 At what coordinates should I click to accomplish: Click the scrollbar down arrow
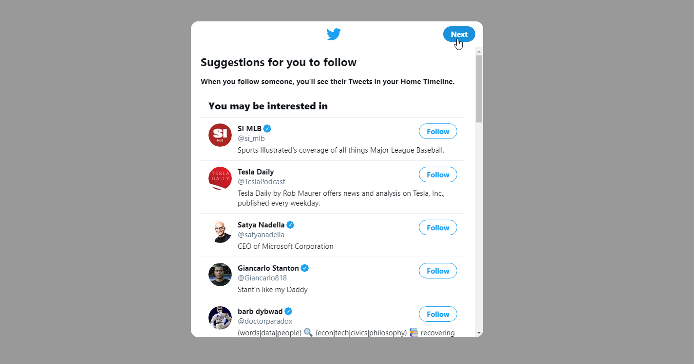pos(479,333)
